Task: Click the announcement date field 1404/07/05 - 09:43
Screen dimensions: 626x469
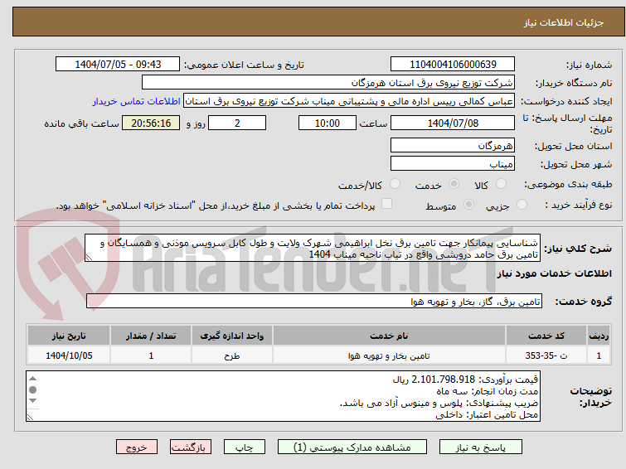Action: (x=118, y=65)
